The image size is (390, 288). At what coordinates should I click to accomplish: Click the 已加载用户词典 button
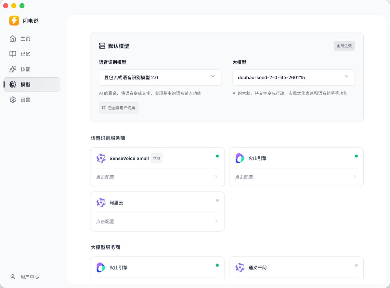[x=119, y=108]
